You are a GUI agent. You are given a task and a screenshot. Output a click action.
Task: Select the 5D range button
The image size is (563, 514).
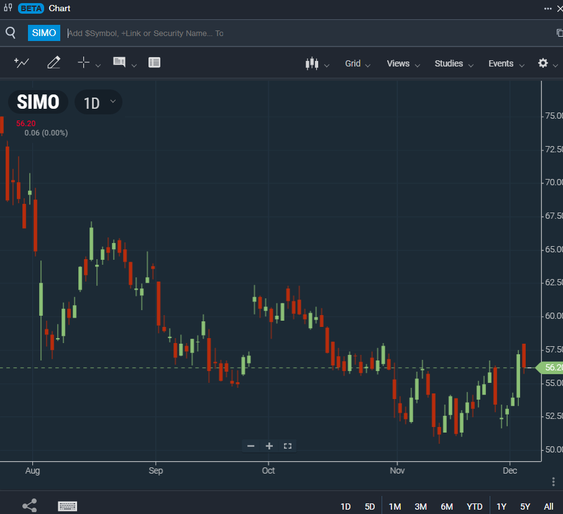coord(370,507)
